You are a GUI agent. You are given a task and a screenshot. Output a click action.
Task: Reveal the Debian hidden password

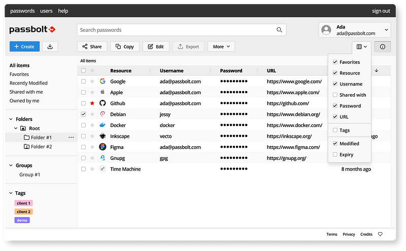click(x=234, y=114)
